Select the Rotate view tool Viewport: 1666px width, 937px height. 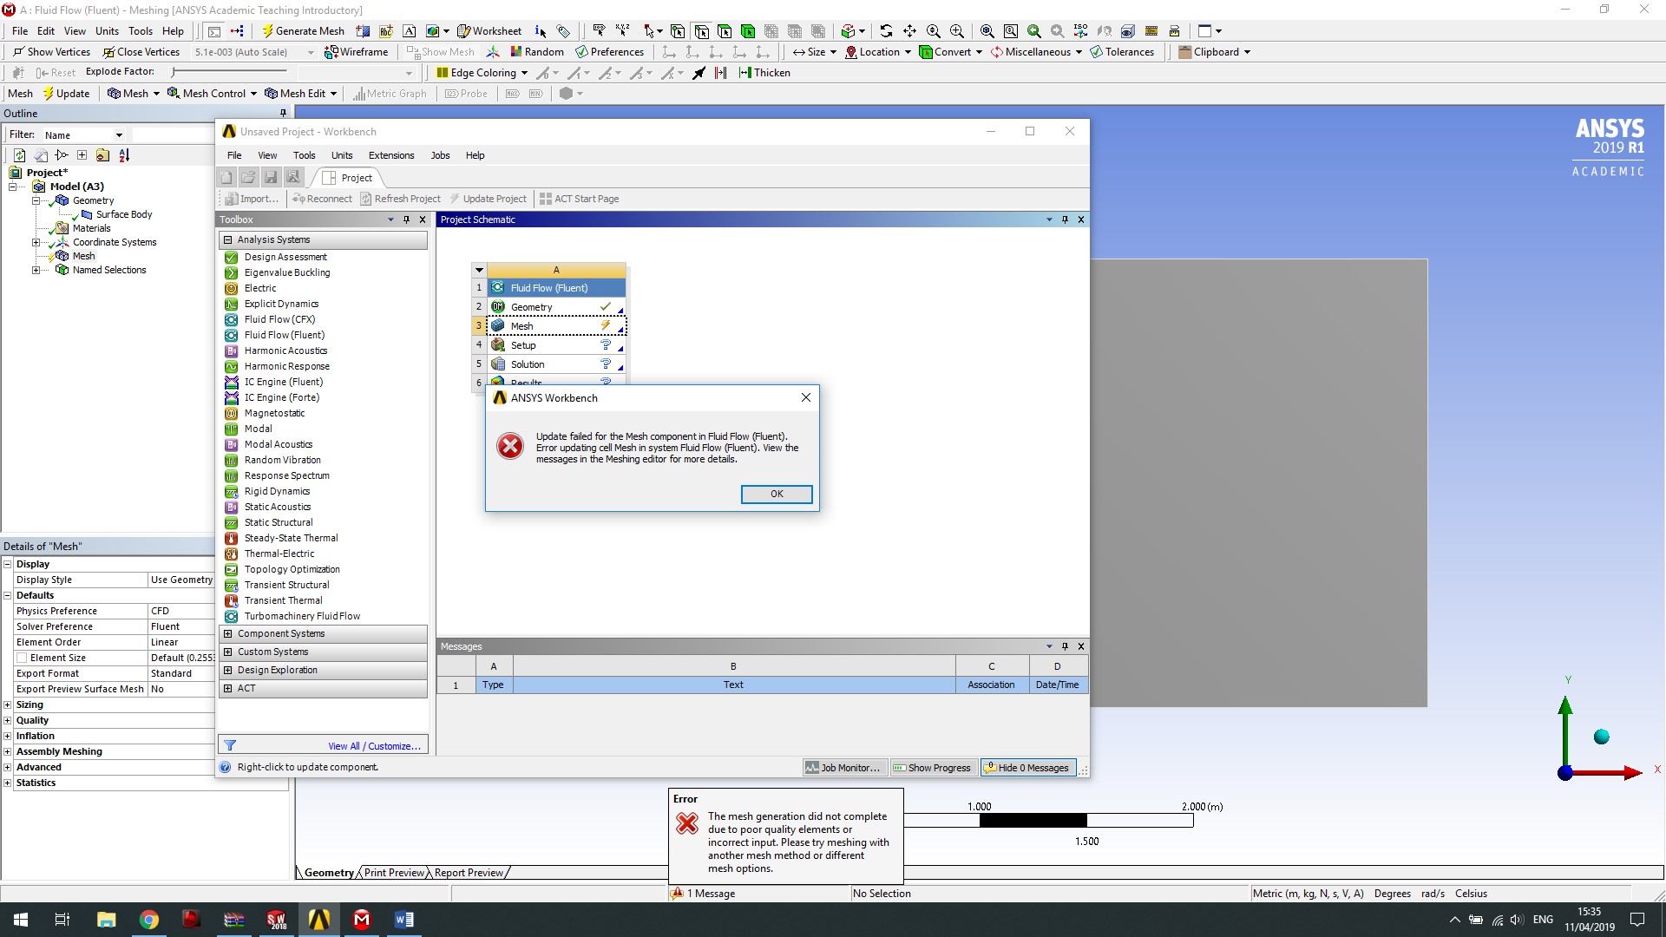click(x=886, y=31)
